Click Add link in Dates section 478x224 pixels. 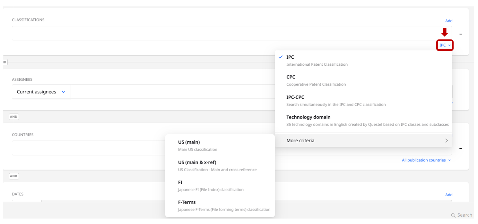tap(448, 195)
